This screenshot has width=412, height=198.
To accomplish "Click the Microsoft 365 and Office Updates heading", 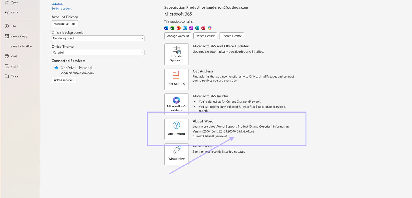I will [221, 46].
